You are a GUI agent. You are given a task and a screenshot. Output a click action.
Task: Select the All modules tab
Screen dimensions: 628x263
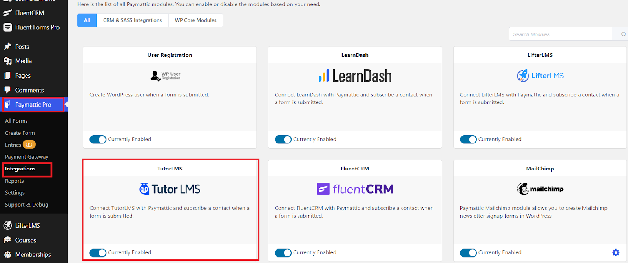pyautogui.click(x=87, y=20)
